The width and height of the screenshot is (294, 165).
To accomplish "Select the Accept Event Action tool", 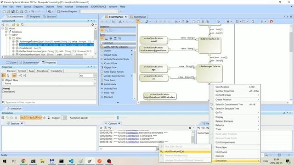I will pos(114,76).
